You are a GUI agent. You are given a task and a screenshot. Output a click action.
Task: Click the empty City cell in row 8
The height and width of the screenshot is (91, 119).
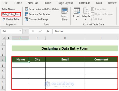point(37,81)
